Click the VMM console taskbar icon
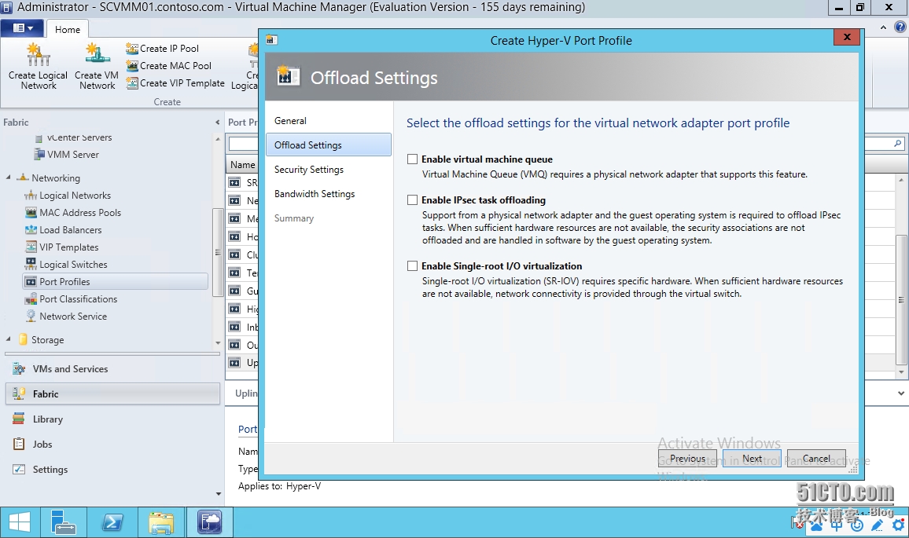Screen dimensions: 909x538 click(209, 522)
